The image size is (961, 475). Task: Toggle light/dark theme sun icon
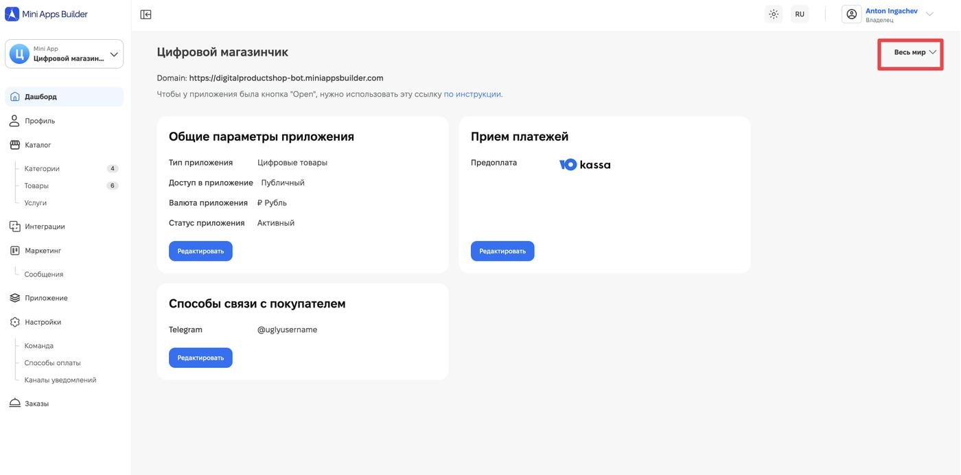(x=774, y=14)
